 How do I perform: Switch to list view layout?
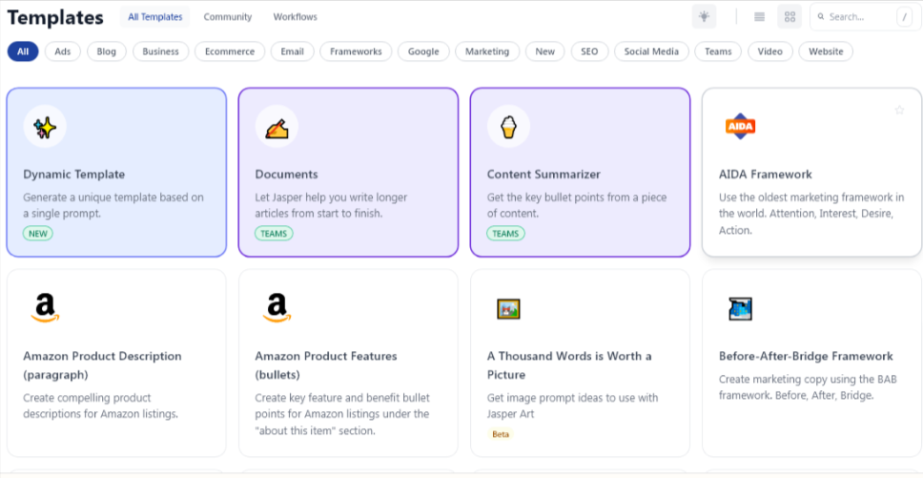759,16
